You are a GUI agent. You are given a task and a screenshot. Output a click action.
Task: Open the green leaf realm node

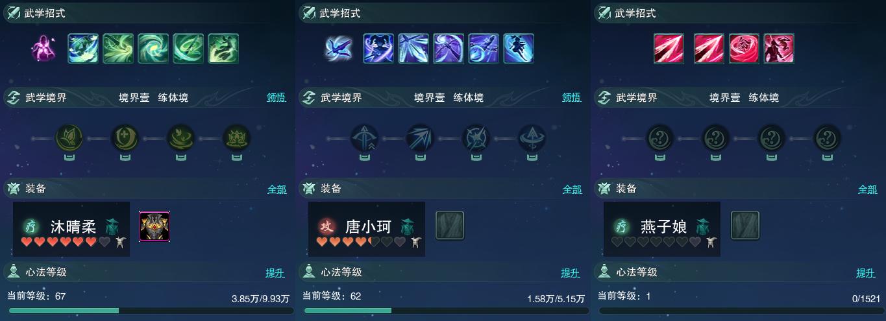coord(68,138)
